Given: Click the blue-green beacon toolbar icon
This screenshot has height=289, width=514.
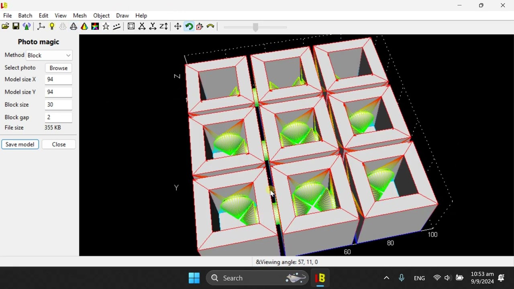Looking at the screenshot, I should coord(27,26).
